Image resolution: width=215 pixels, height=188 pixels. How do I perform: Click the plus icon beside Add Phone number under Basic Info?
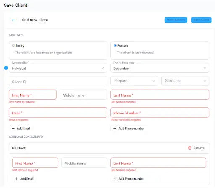tap(115, 128)
